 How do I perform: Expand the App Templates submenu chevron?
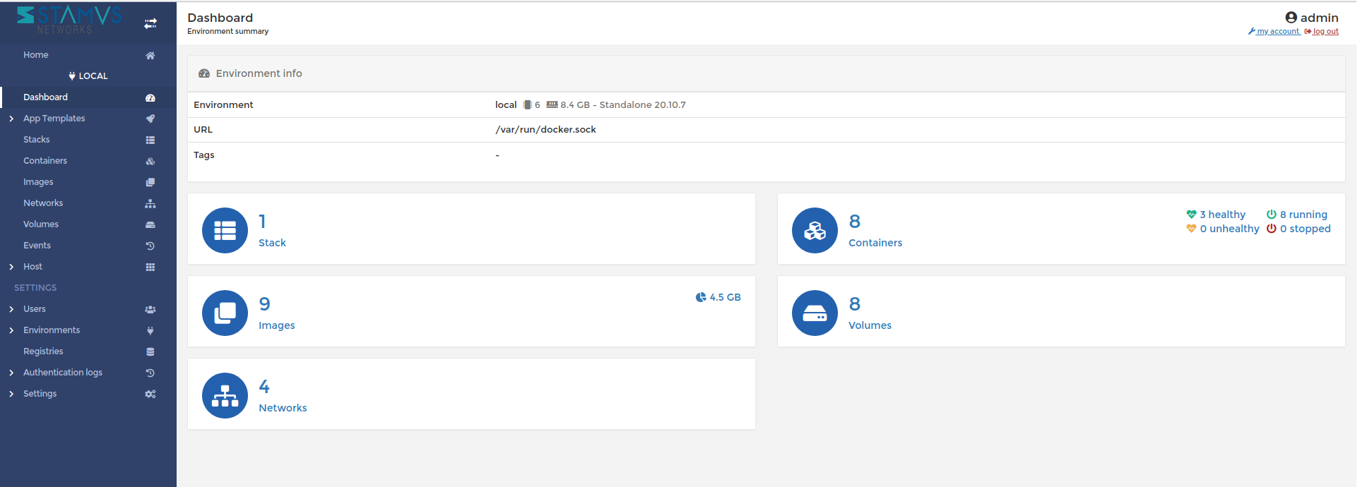[11, 119]
